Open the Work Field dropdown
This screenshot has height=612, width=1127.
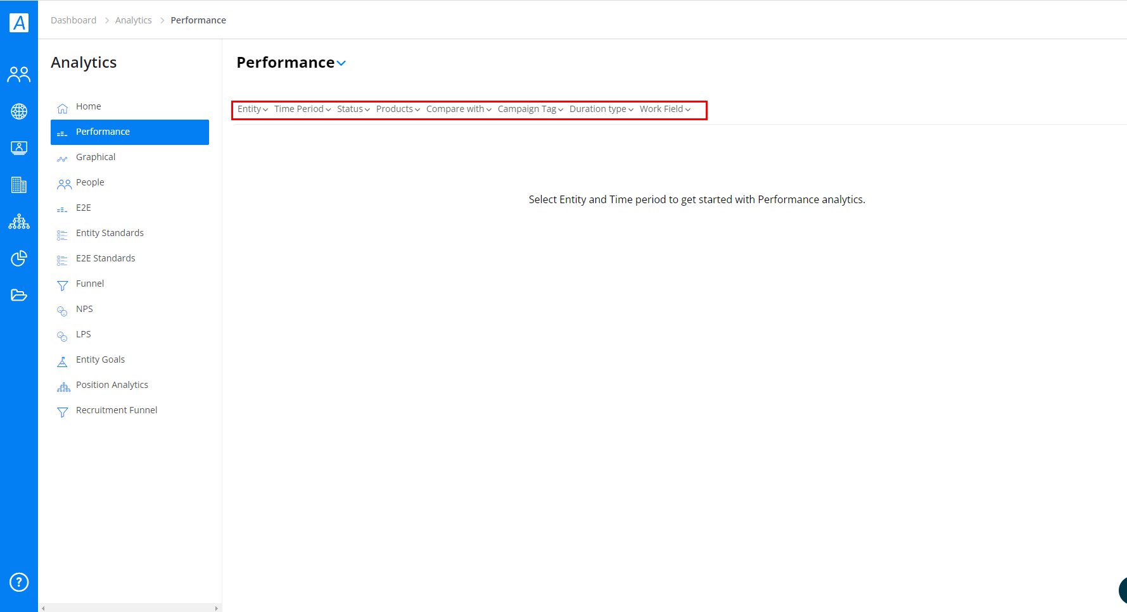(x=665, y=109)
